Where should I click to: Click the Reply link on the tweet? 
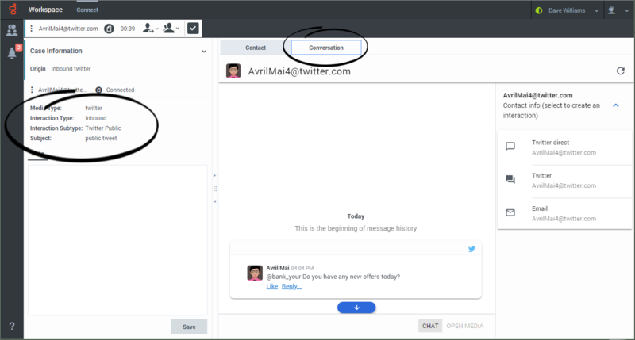click(x=291, y=286)
